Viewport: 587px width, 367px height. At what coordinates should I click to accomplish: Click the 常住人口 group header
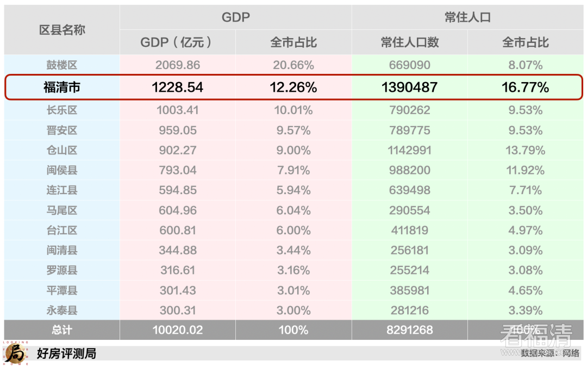click(467, 17)
